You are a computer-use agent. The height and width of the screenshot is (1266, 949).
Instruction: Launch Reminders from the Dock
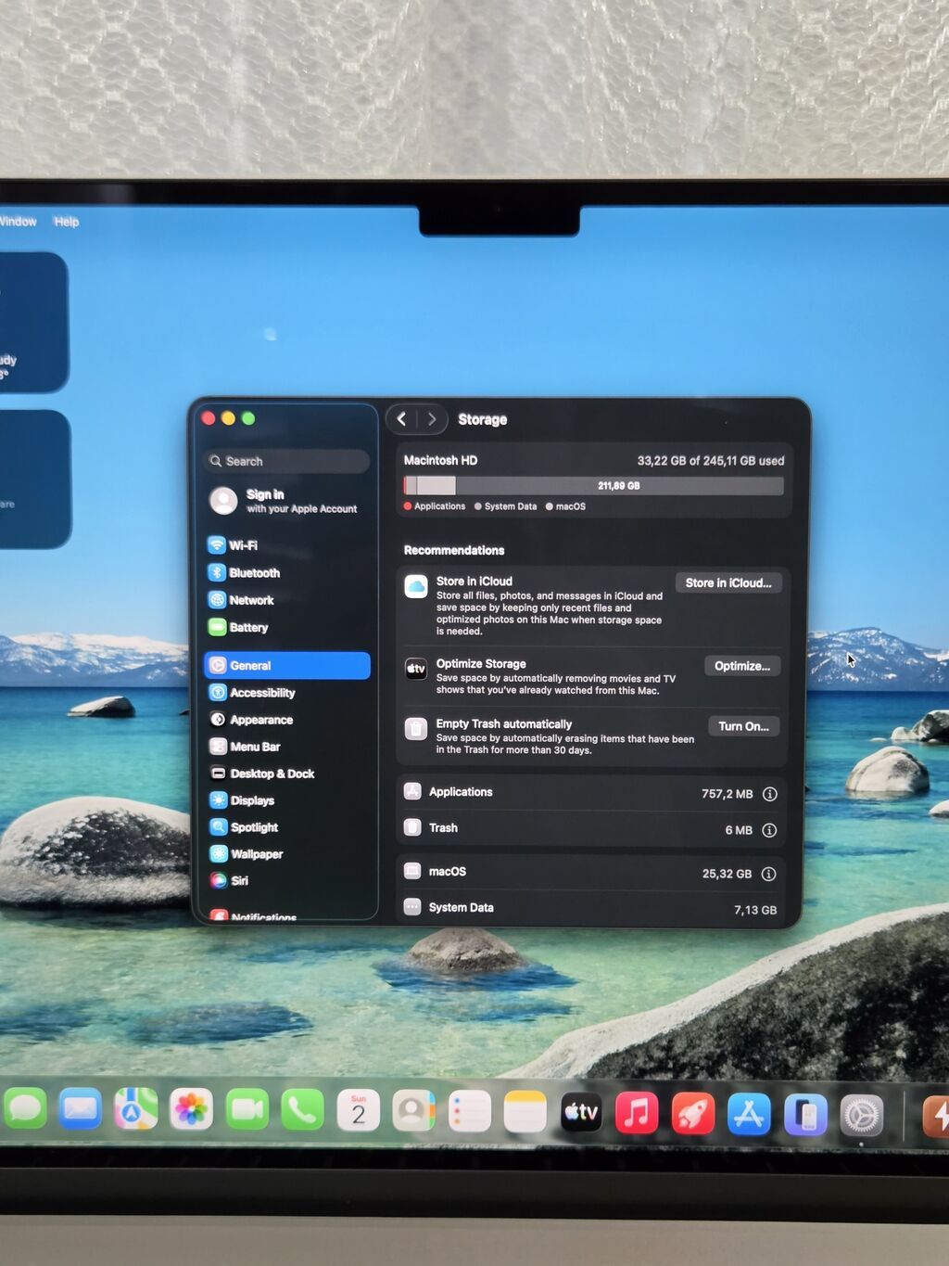pyautogui.click(x=470, y=1111)
